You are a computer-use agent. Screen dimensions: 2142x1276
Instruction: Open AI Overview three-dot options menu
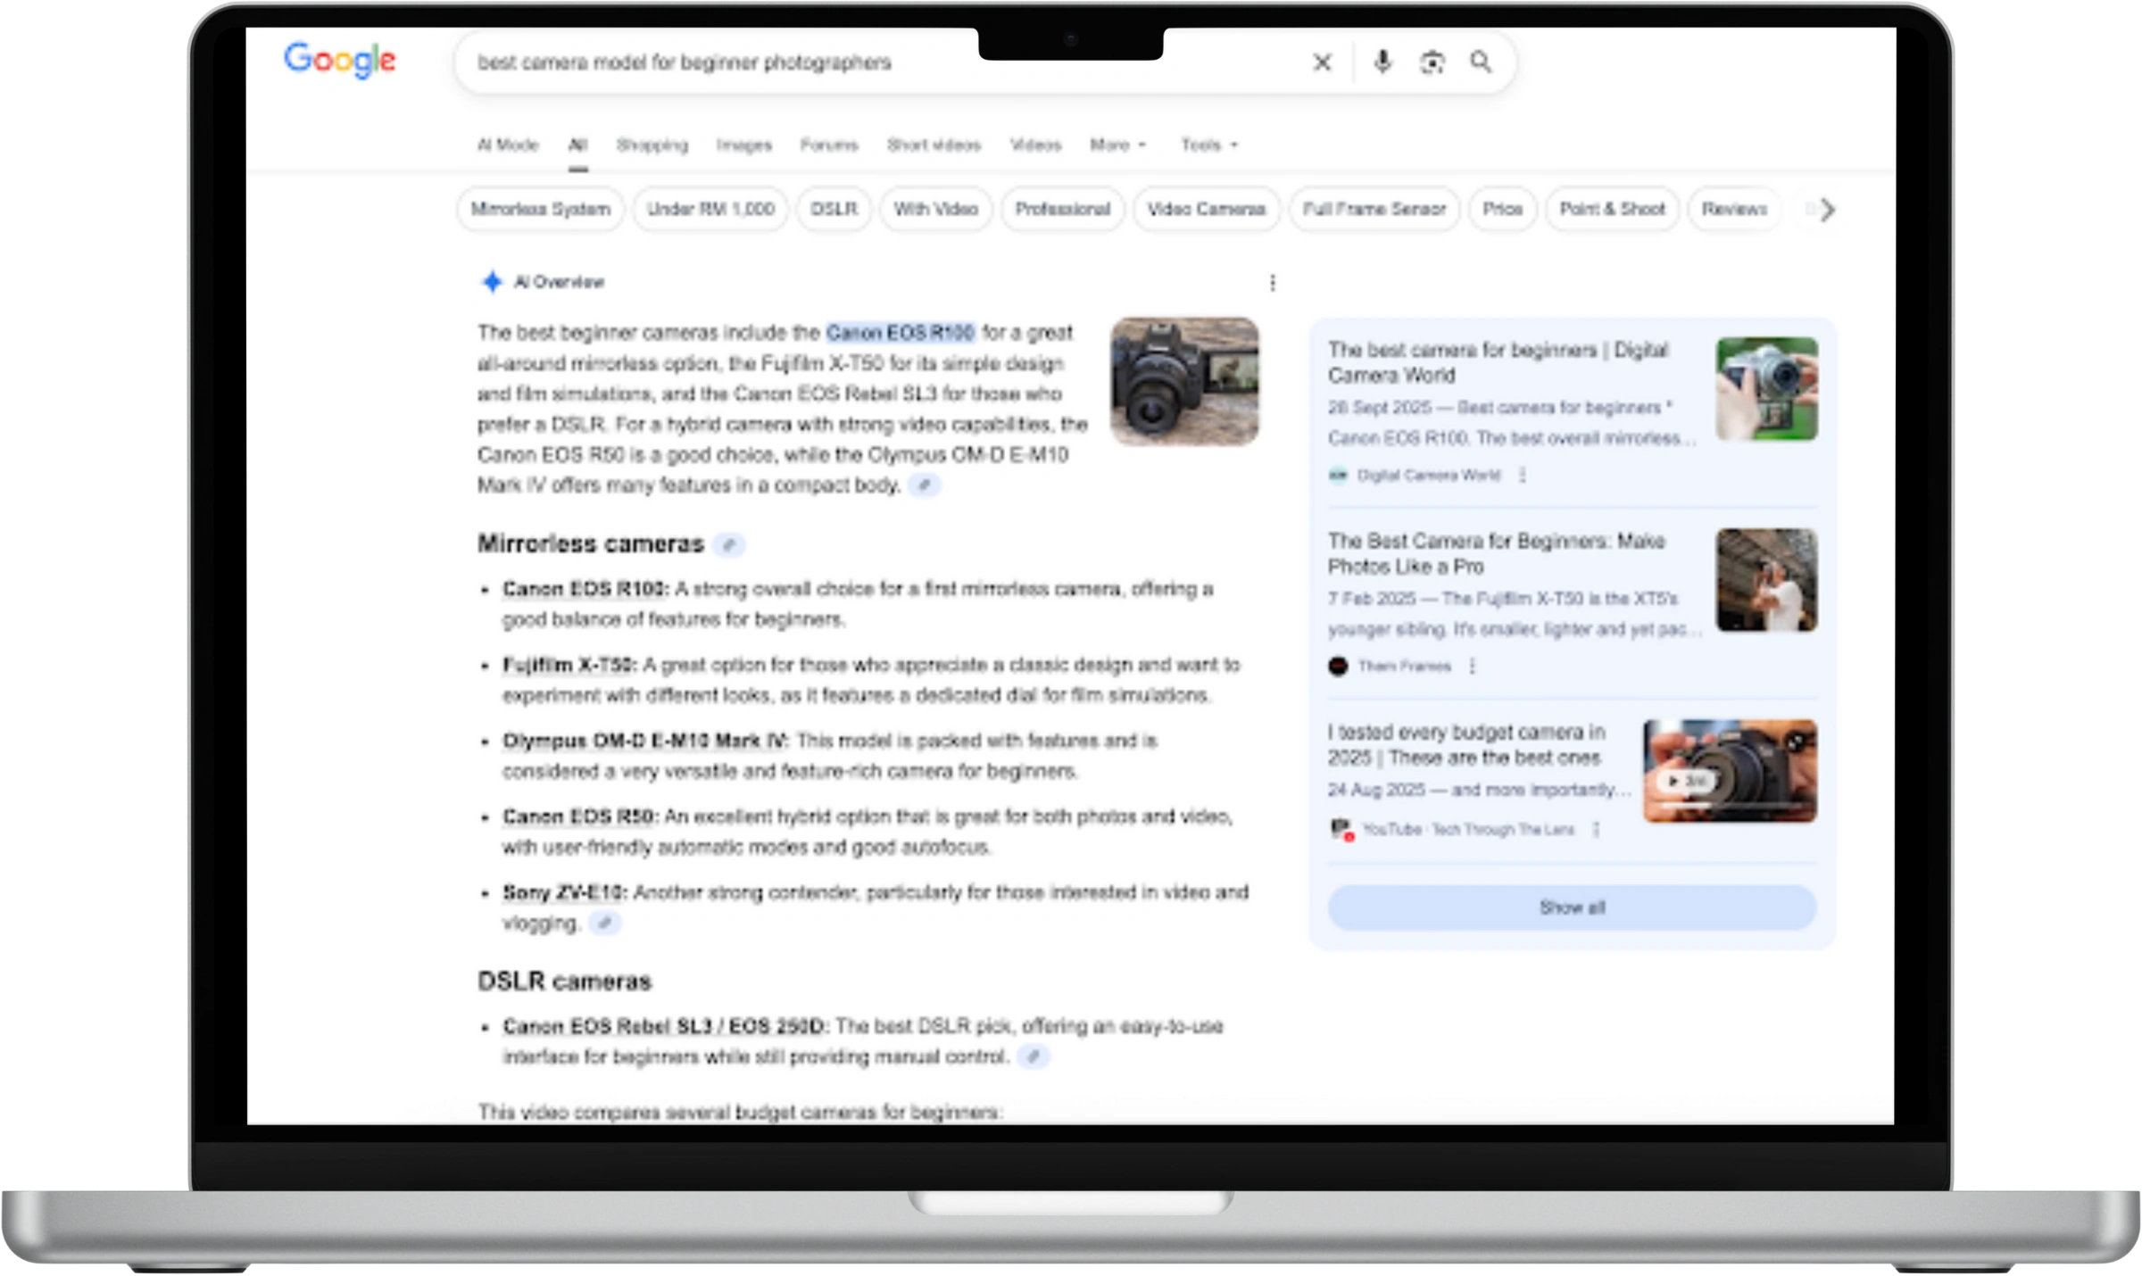1272,283
